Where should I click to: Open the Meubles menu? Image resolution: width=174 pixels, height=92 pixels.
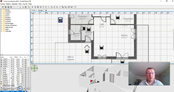[x=15, y=4]
